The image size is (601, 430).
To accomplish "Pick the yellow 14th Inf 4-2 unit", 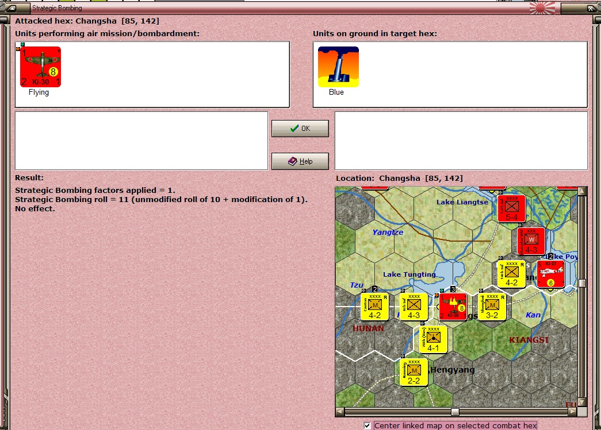I will click(511, 274).
